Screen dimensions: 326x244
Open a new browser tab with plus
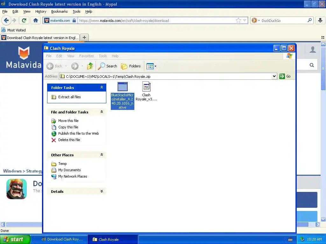click(84, 37)
